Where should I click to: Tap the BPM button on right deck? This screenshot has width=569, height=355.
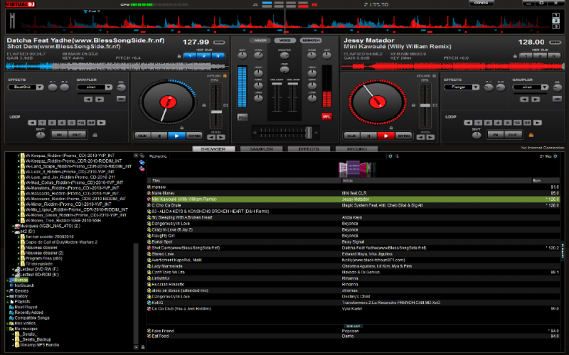click(555, 43)
